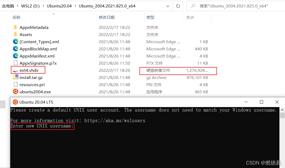Click the 440 KB size cell
This screenshot has width=285, height=168.
coord(201,49)
